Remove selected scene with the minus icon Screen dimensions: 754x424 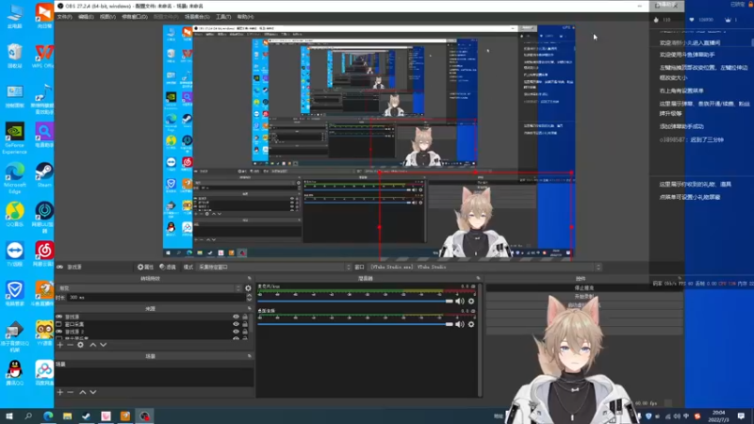[70, 392]
